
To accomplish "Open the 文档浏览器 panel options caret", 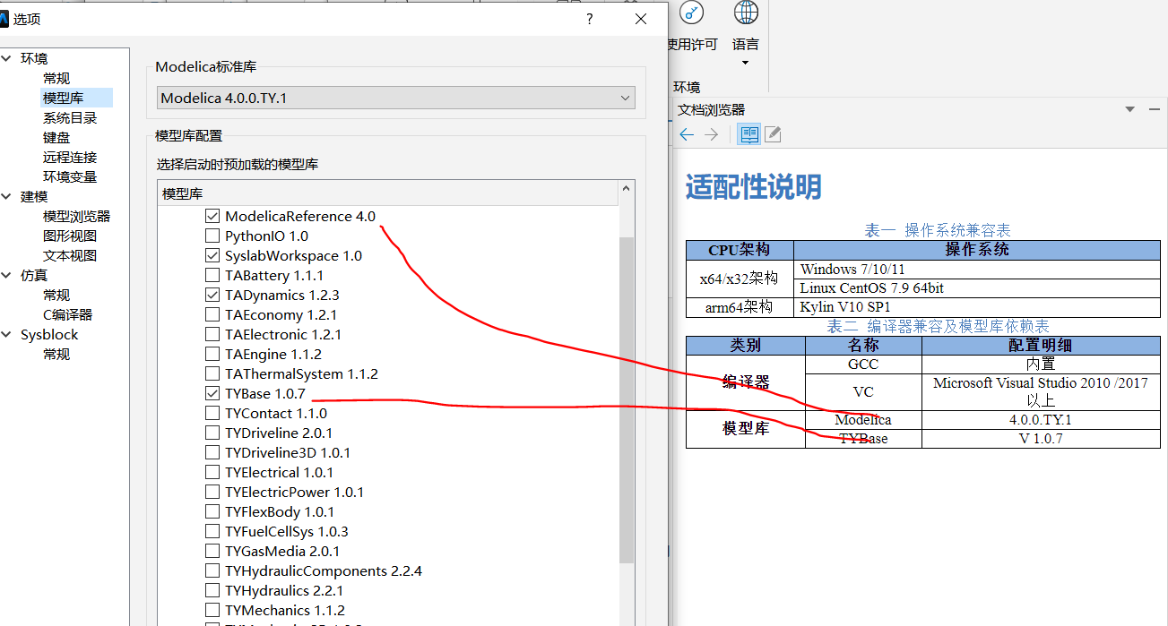I will pyautogui.click(x=1130, y=109).
